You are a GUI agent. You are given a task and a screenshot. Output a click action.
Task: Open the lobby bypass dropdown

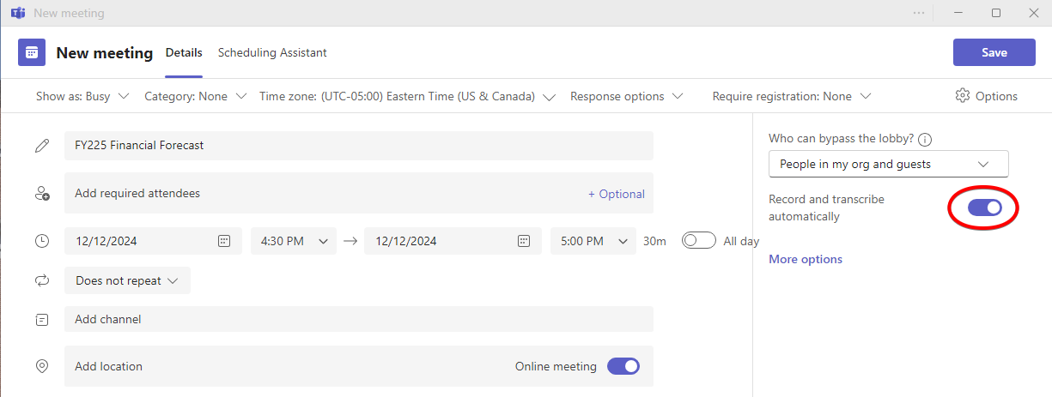tap(888, 164)
